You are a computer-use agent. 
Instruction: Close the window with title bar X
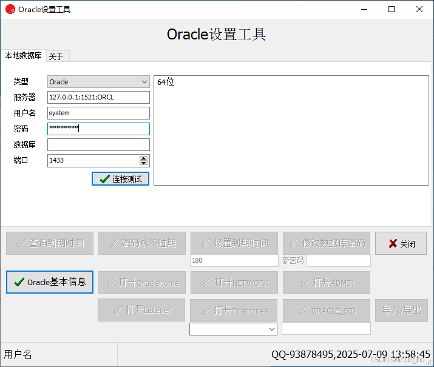tap(419, 10)
